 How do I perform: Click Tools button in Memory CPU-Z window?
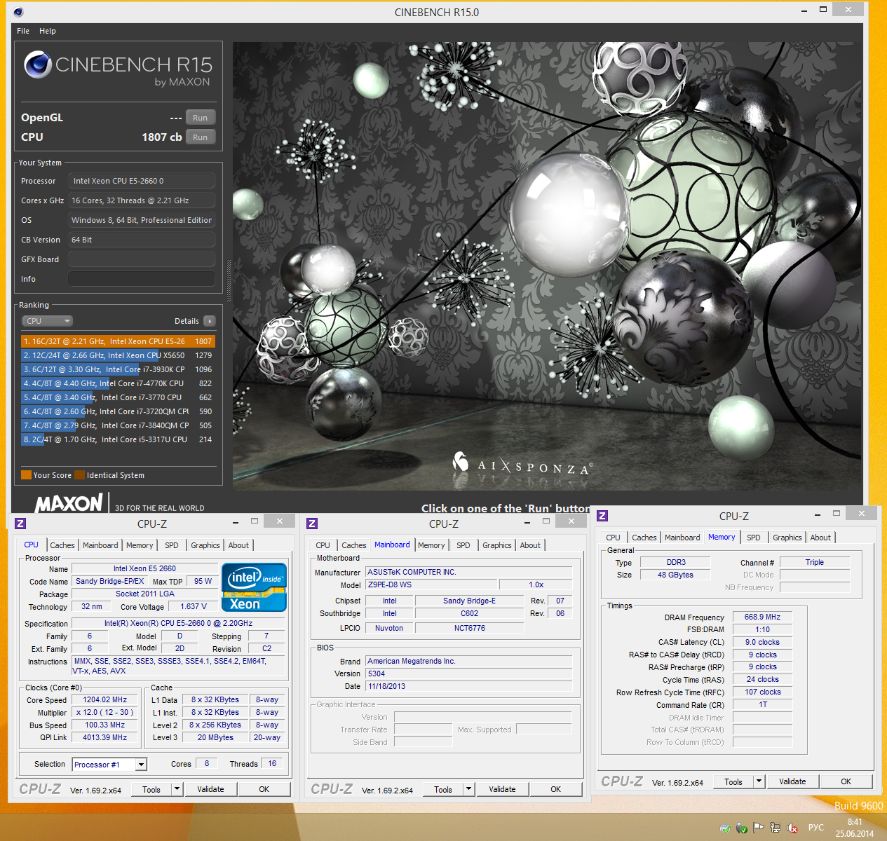(x=733, y=781)
